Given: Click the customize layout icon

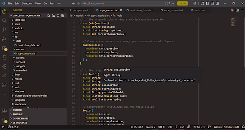Looking at the screenshot, I should [x=202, y=3].
